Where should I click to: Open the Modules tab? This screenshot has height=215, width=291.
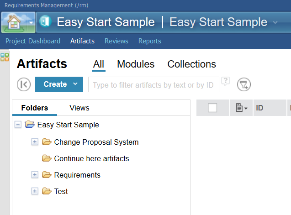pos(136,64)
